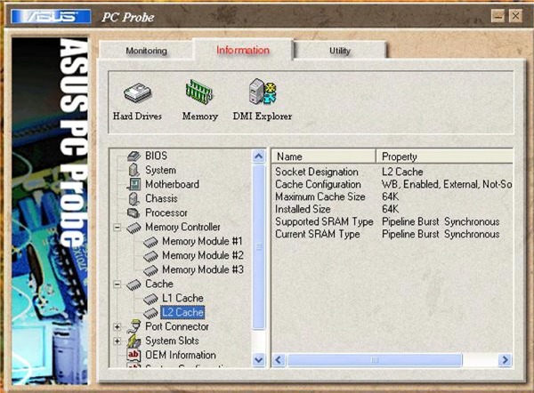Click tree scrollbar up arrow

(x=259, y=156)
